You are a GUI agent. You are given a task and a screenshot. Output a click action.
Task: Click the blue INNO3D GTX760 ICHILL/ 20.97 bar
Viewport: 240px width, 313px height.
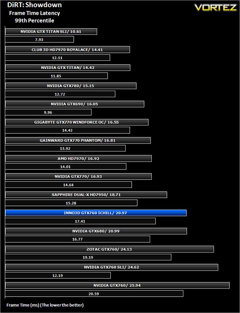(96, 213)
